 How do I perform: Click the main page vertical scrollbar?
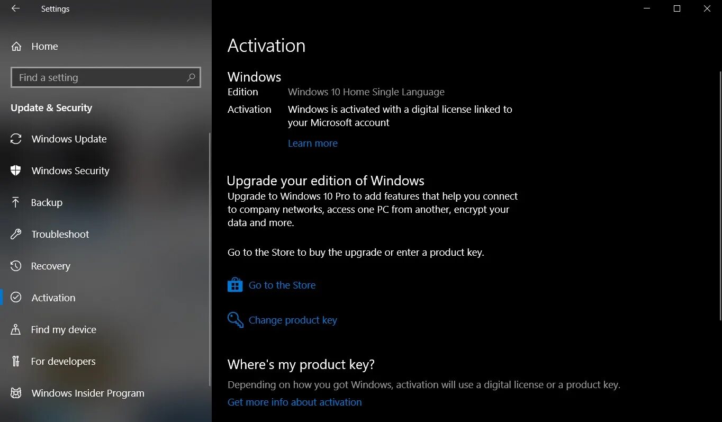click(x=720, y=196)
